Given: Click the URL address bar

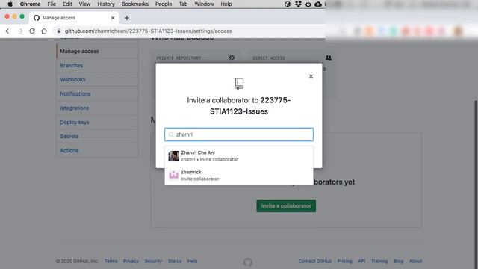Looking at the screenshot, I should click(189, 31).
